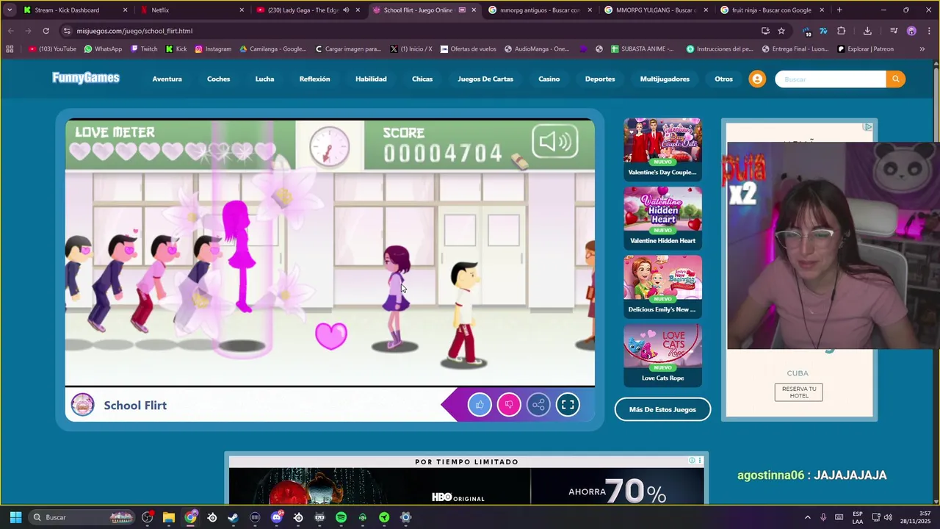
Task: Open the Coches category
Action: tap(218, 79)
